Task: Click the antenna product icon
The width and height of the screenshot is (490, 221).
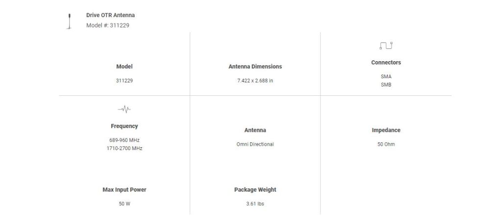Action: click(70, 21)
